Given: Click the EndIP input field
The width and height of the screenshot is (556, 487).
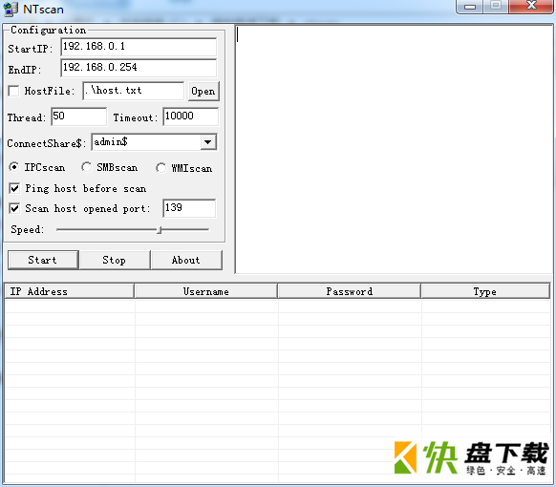Looking at the screenshot, I should [x=139, y=68].
